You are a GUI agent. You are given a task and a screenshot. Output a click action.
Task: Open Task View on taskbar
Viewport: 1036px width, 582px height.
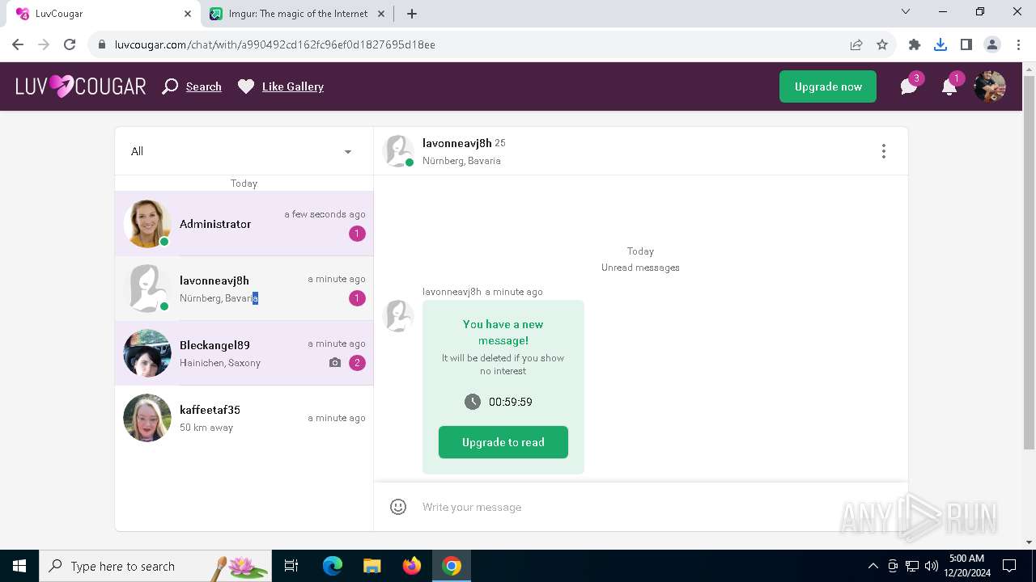291,566
